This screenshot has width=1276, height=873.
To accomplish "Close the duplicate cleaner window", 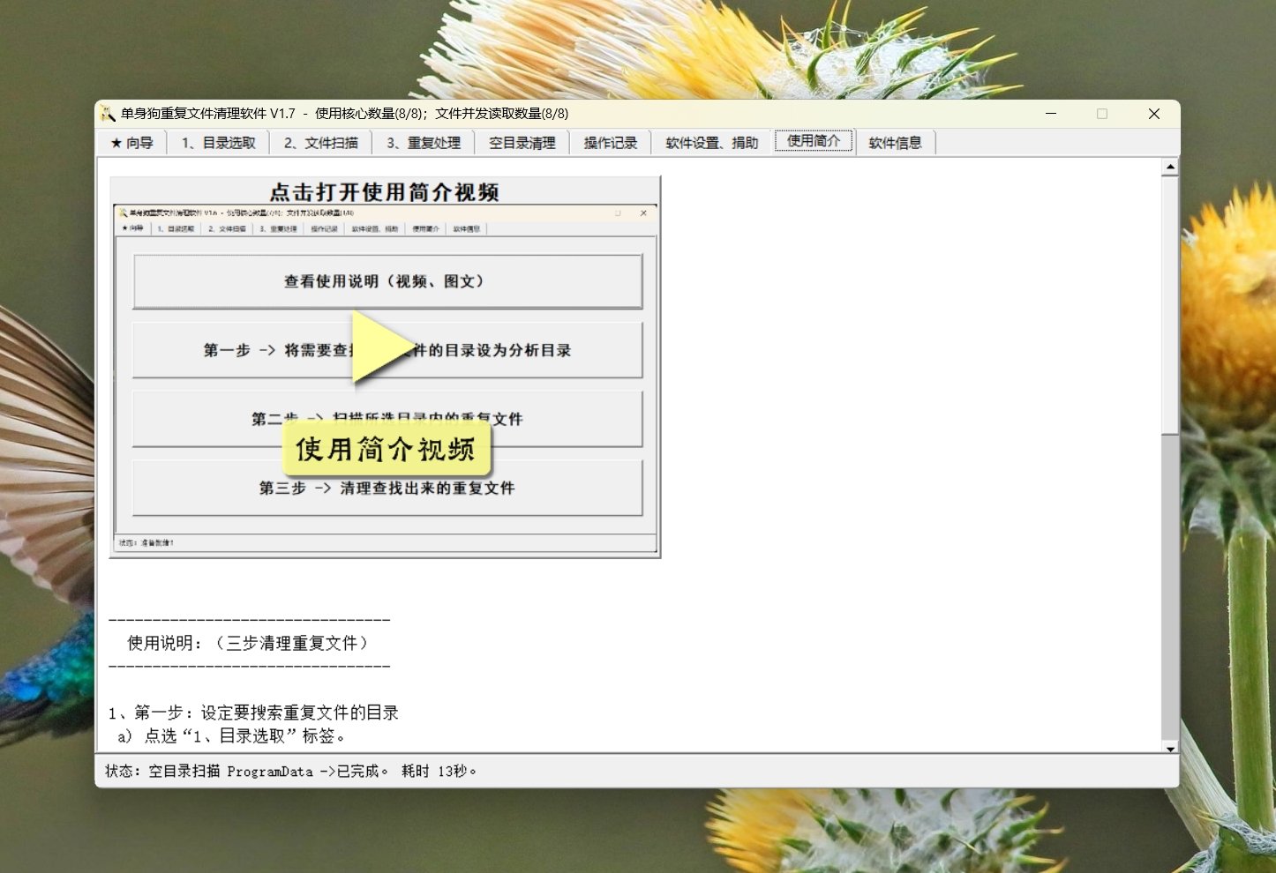I will click(x=1153, y=114).
